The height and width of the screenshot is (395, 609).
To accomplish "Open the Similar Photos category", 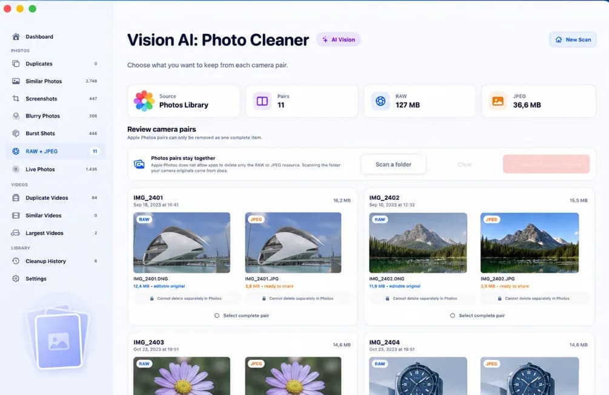I will point(55,81).
